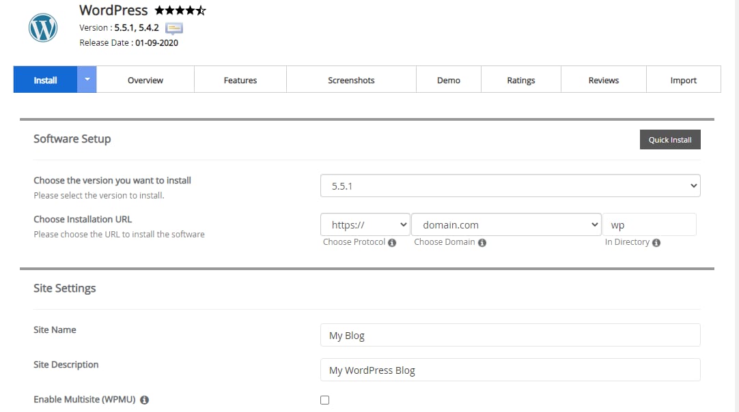This screenshot has width=739, height=412.
Task: Open the https:// protocol dropdown
Action: (x=365, y=225)
